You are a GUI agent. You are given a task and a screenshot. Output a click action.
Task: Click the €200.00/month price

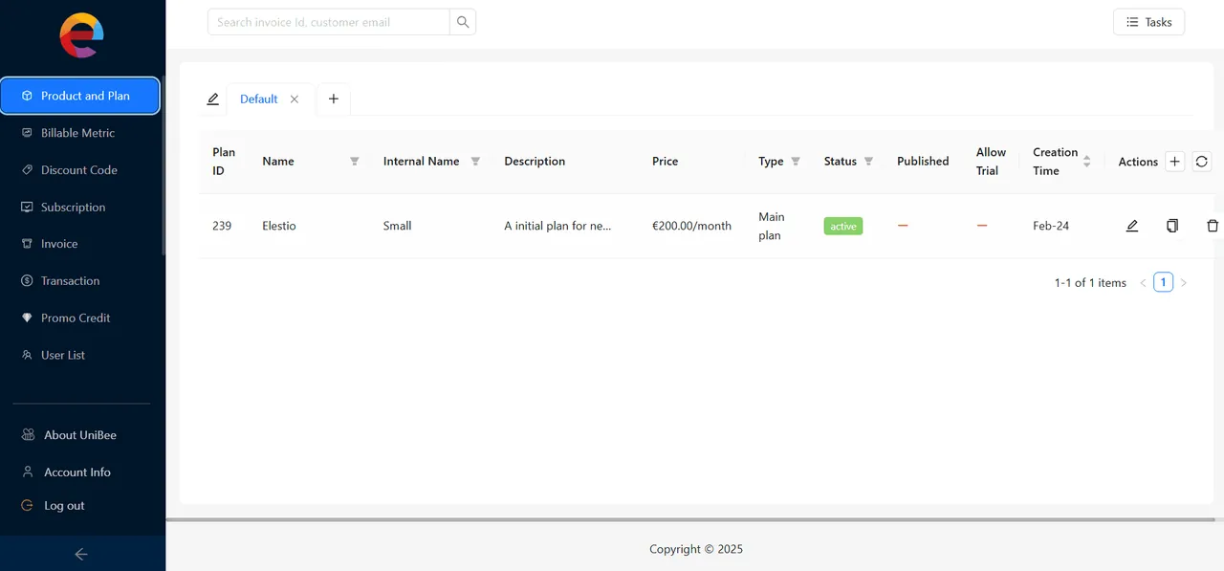(x=691, y=226)
